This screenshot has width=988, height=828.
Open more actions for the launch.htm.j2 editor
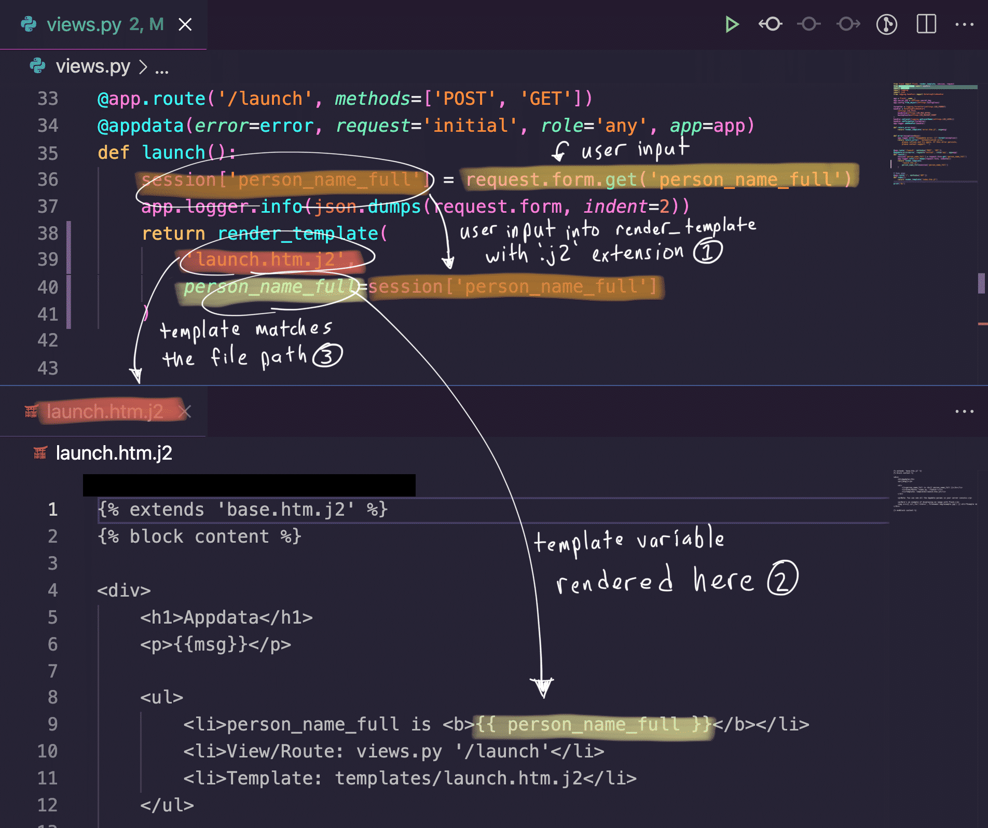point(964,411)
